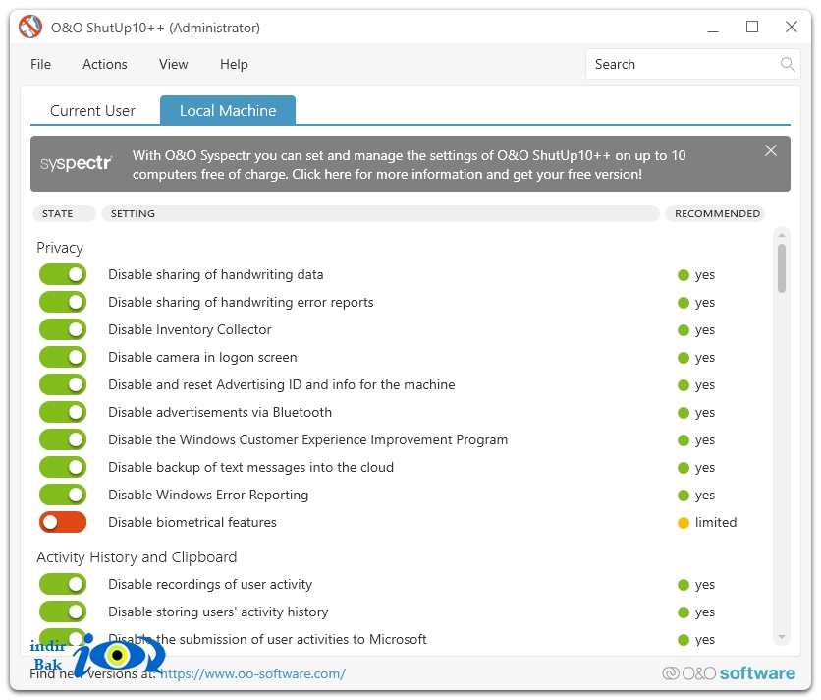Click into the Search input field

[x=684, y=64]
